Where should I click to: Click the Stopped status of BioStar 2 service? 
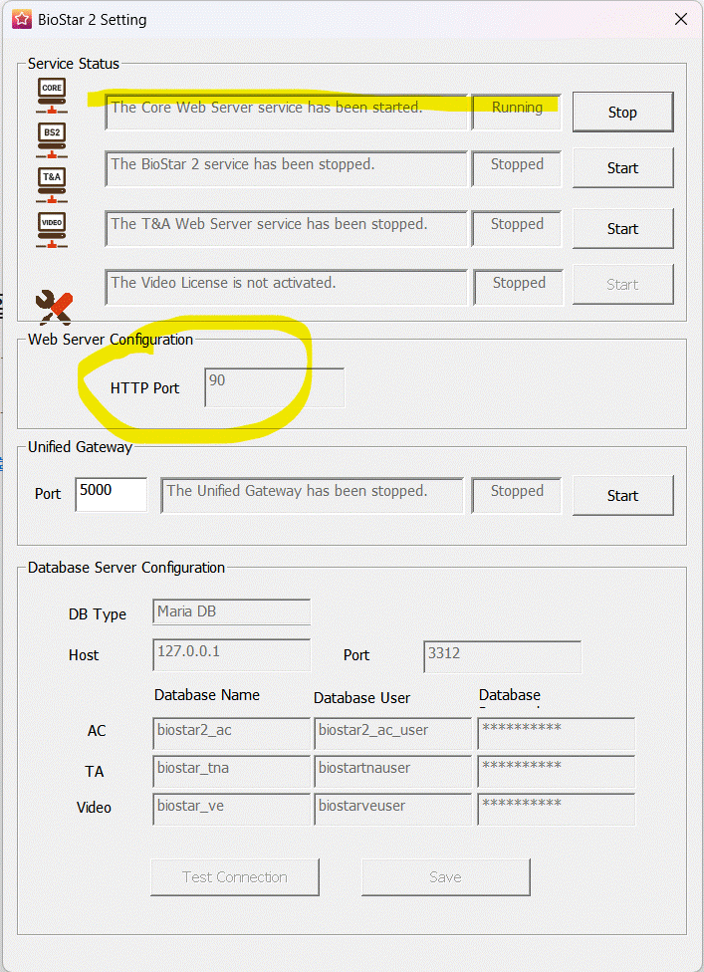pos(517,168)
